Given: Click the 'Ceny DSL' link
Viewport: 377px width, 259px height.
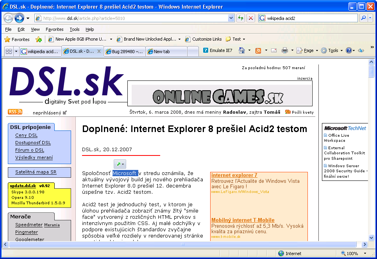Looking at the screenshot, I should [x=27, y=135].
